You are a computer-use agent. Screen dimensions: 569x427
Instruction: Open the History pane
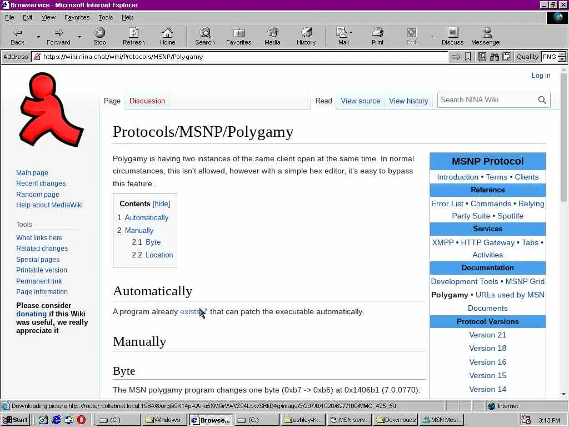click(x=306, y=36)
